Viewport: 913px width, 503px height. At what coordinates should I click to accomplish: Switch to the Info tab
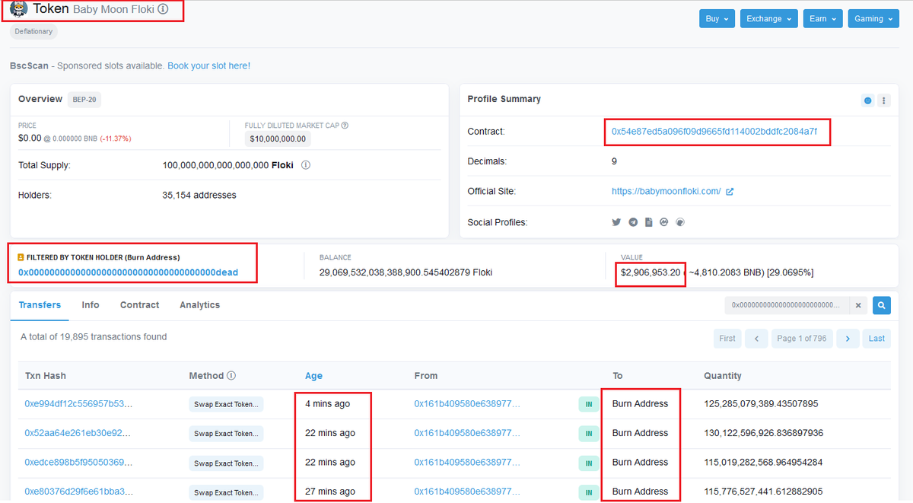coord(91,305)
